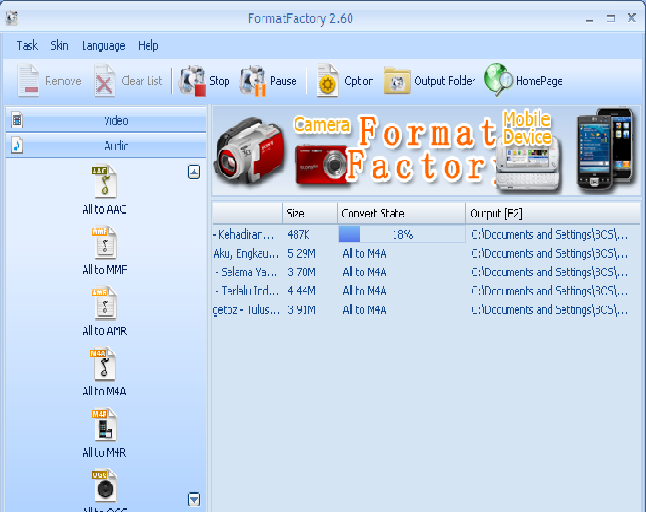646x512 pixels.
Task: Click the 487K size cell
Action: pyautogui.click(x=299, y=234)
